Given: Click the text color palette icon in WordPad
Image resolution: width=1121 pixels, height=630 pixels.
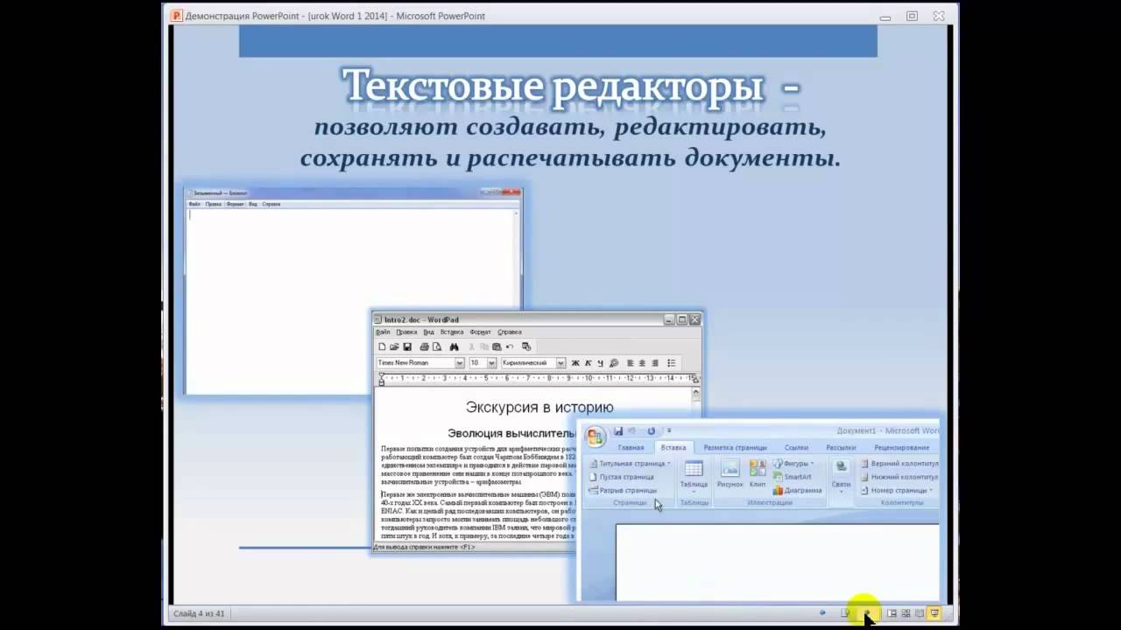Looking at the screenshot, I should [613, 363].
